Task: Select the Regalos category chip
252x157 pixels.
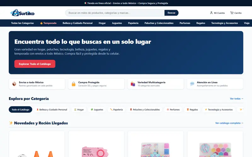Action: (x=192, y=110)
